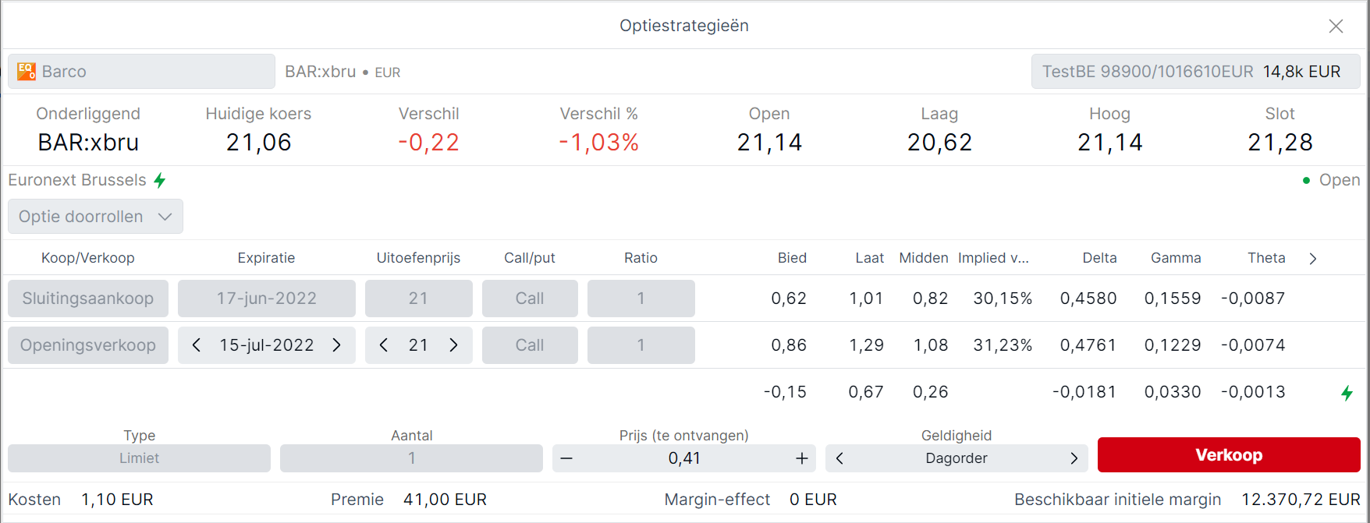This screenshot has width=1370, height=523.
Task: Click the green lightning bolt beside Euronext Brussels
Action: pyautogui.click(x=160, y=181)
